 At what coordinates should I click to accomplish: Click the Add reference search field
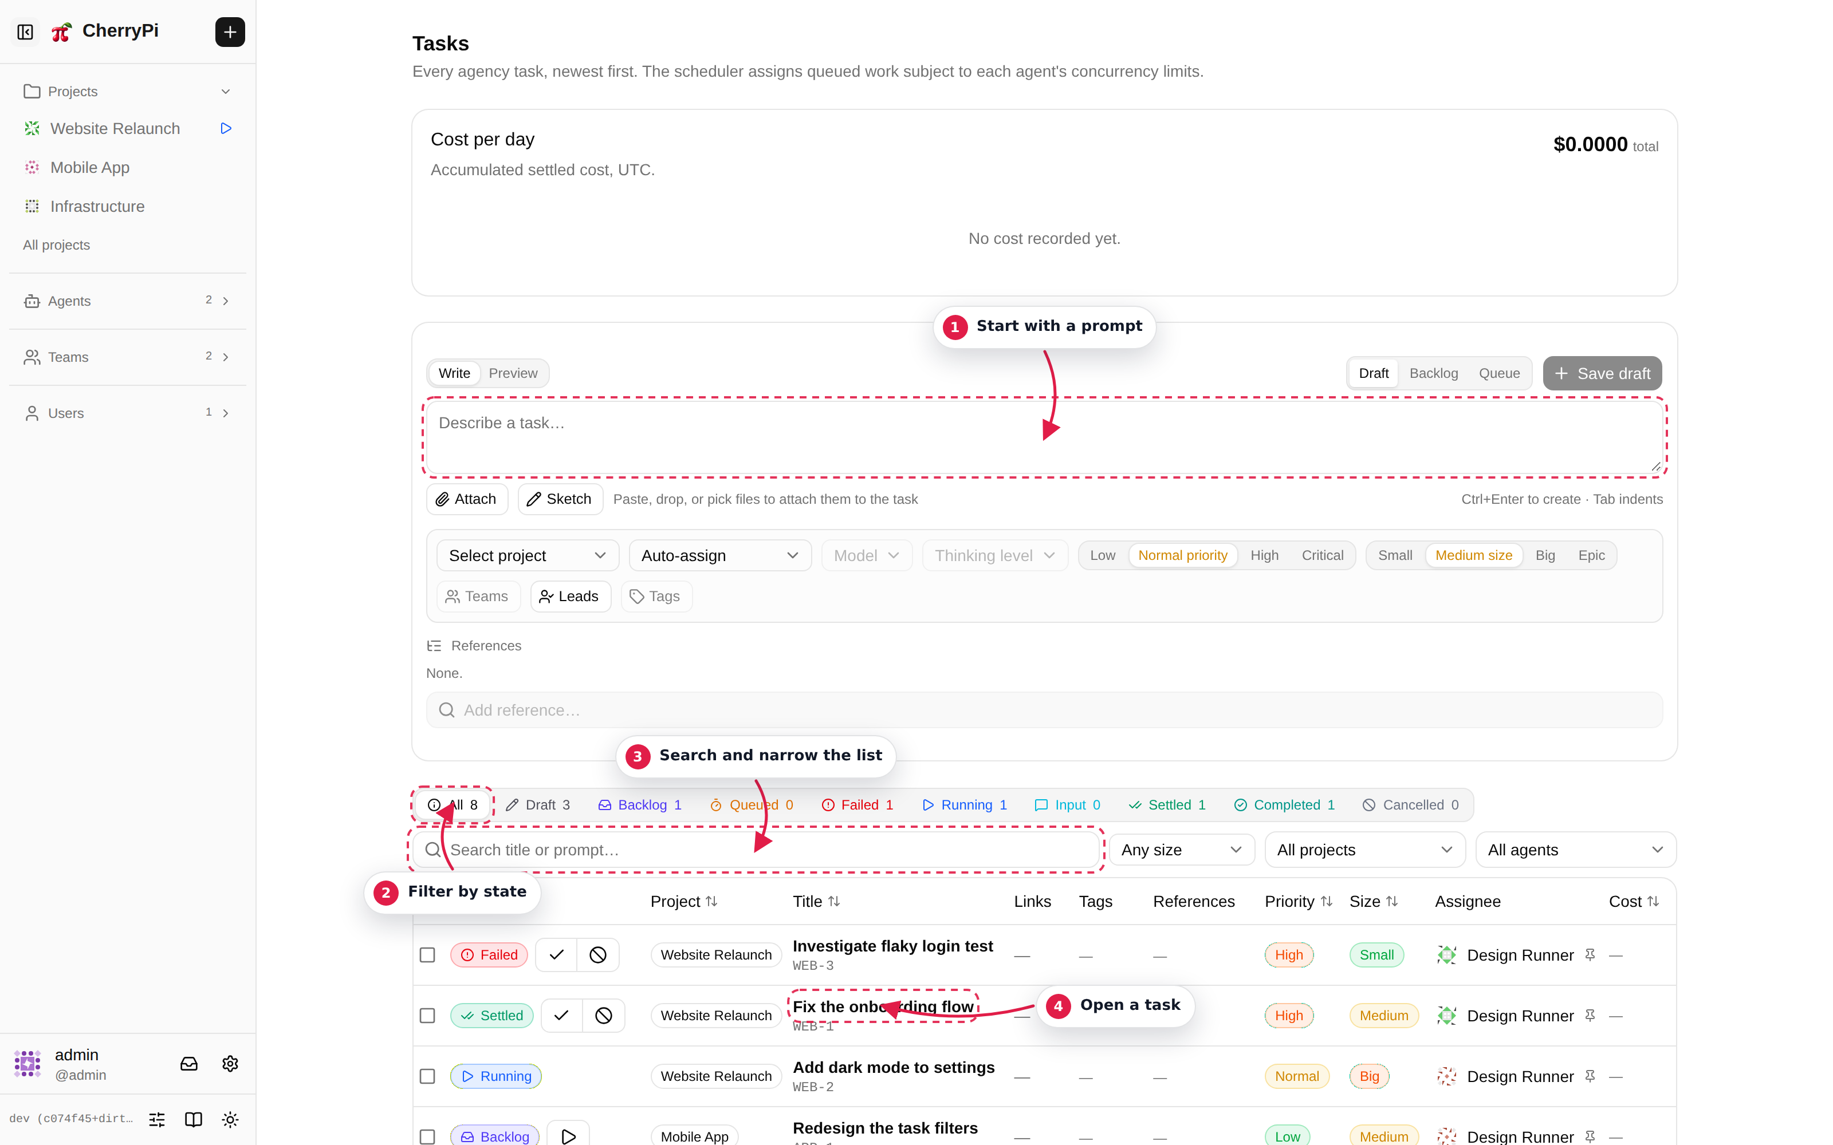click(1044, 709)
